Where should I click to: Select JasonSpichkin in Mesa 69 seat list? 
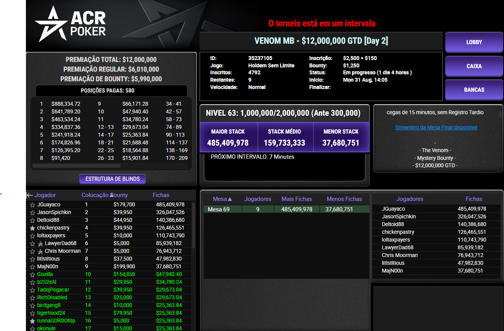coord(436,216)
